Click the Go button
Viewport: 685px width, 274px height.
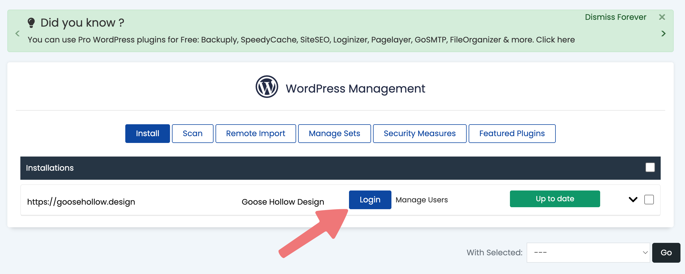[666, 252]
